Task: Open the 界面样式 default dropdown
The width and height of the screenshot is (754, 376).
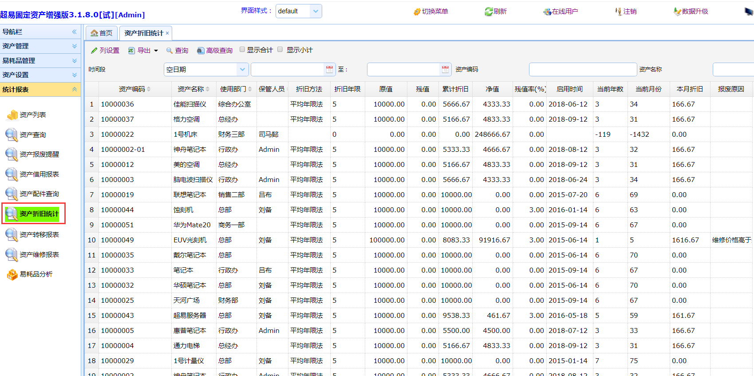Action: pyautogui.click(x=316, y=11)
